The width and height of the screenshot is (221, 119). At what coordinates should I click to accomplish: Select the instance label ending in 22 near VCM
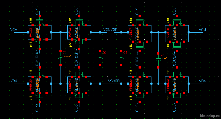tap(31, 32)
